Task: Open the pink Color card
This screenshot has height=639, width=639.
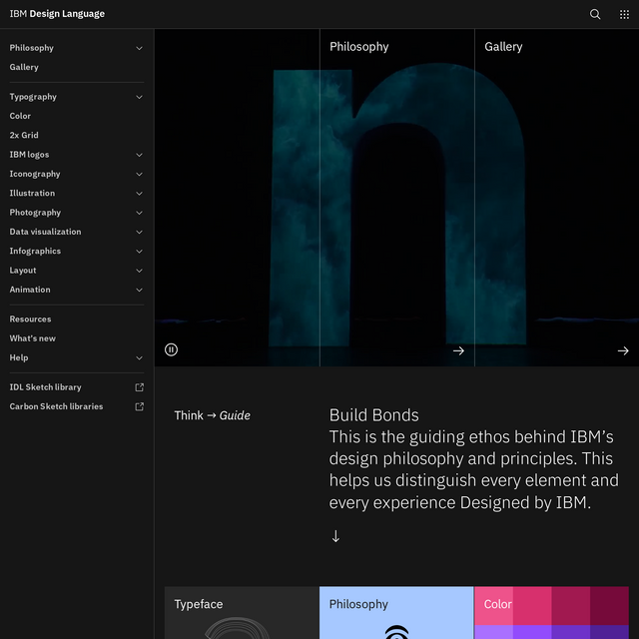Action: point(552,612)
